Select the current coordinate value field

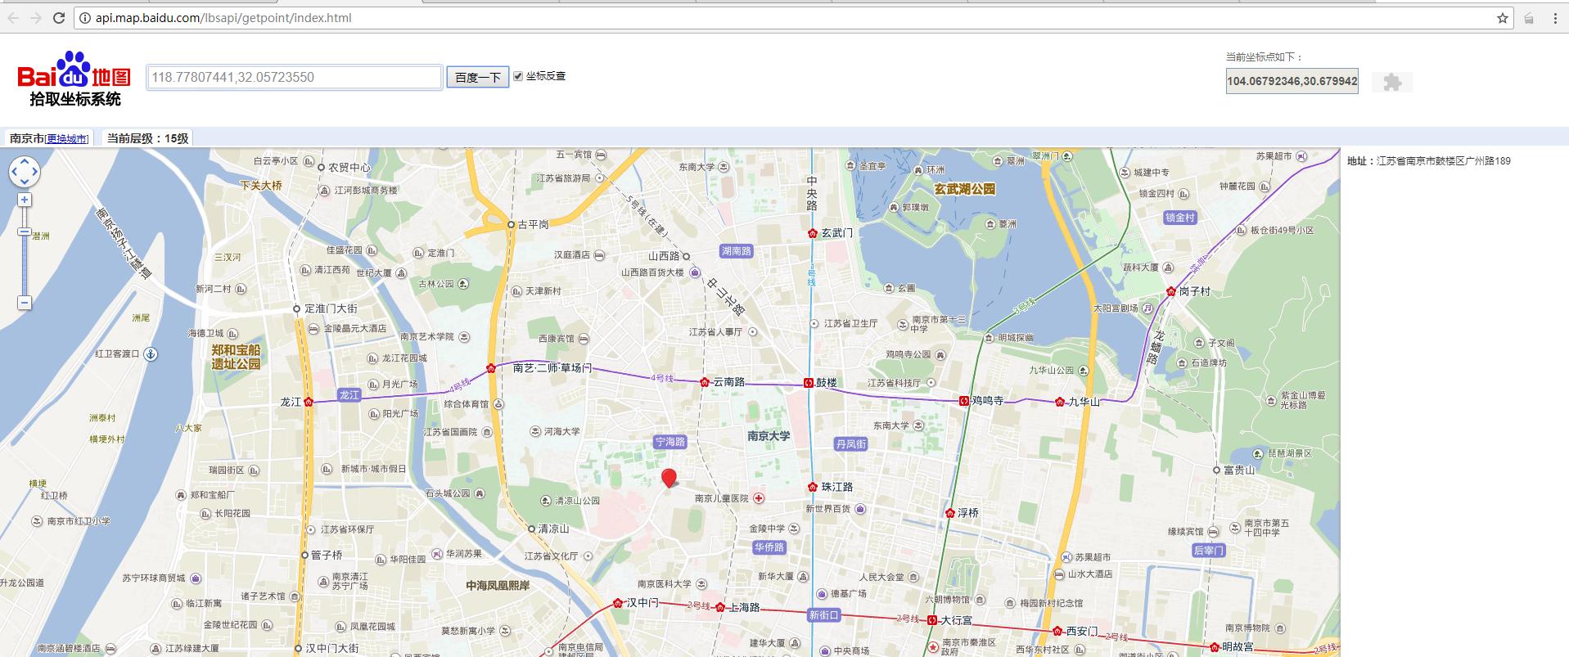(1292, 81)
